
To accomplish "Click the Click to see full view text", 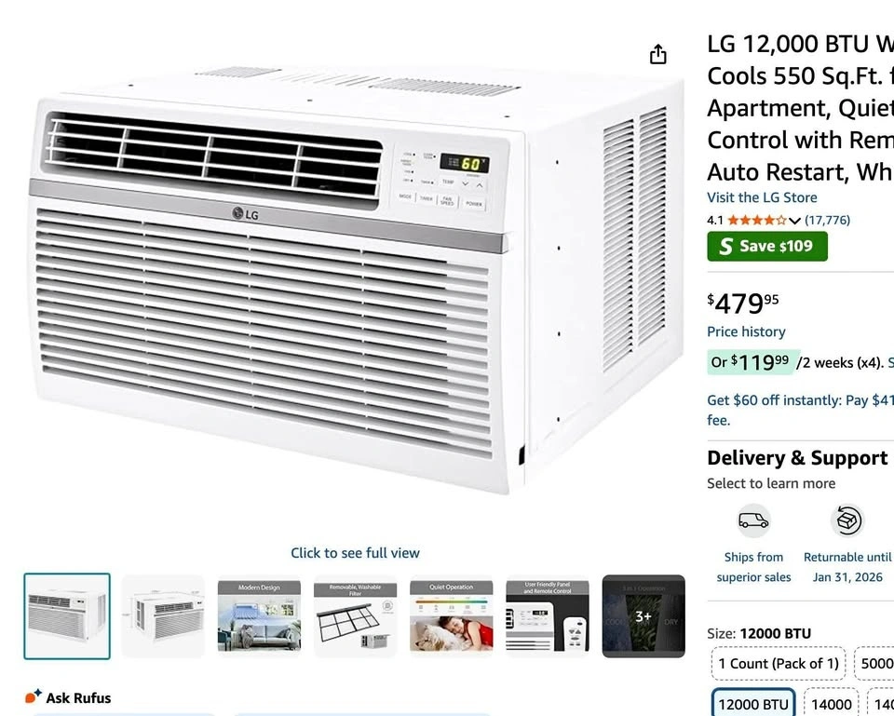I will [355, 553].
